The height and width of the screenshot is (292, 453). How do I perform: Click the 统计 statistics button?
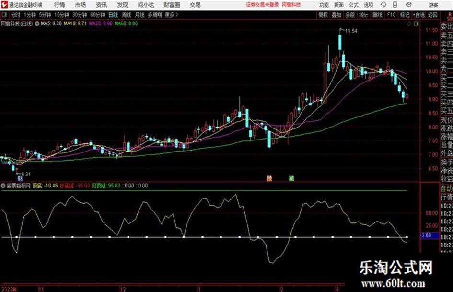pyautogui.click(x=364, y=15)
